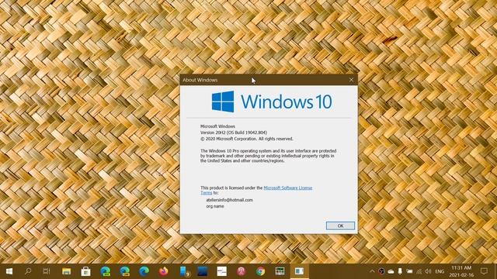The height and width of the screenshot is (279, 497).
Task: Click the About Windows title bar text
Action: point(200,80)
